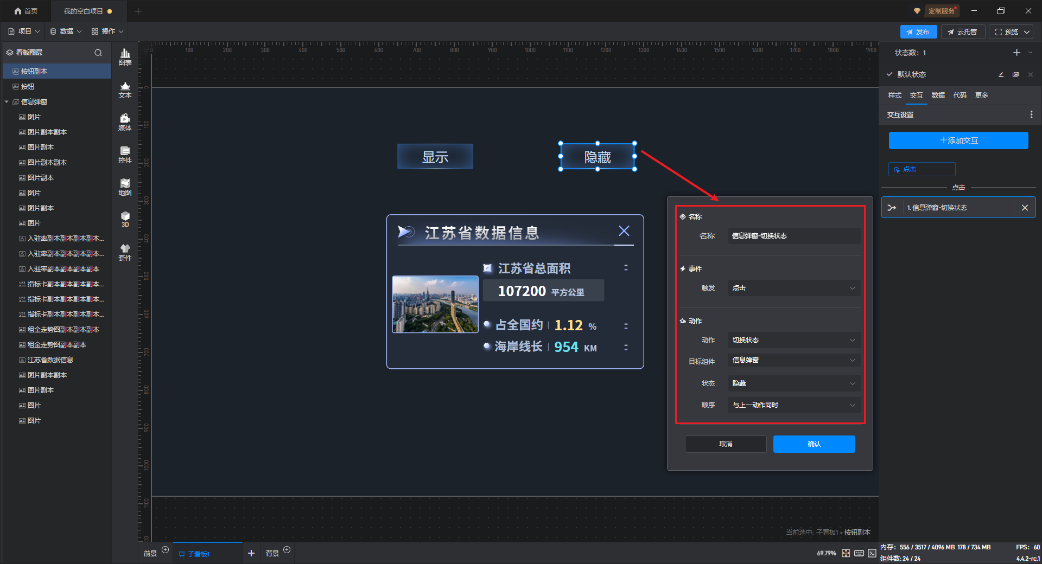Open the 文本 text component panel
Image resolution: width=1042 pixels, height=564 pixels.
pos(125,89)
